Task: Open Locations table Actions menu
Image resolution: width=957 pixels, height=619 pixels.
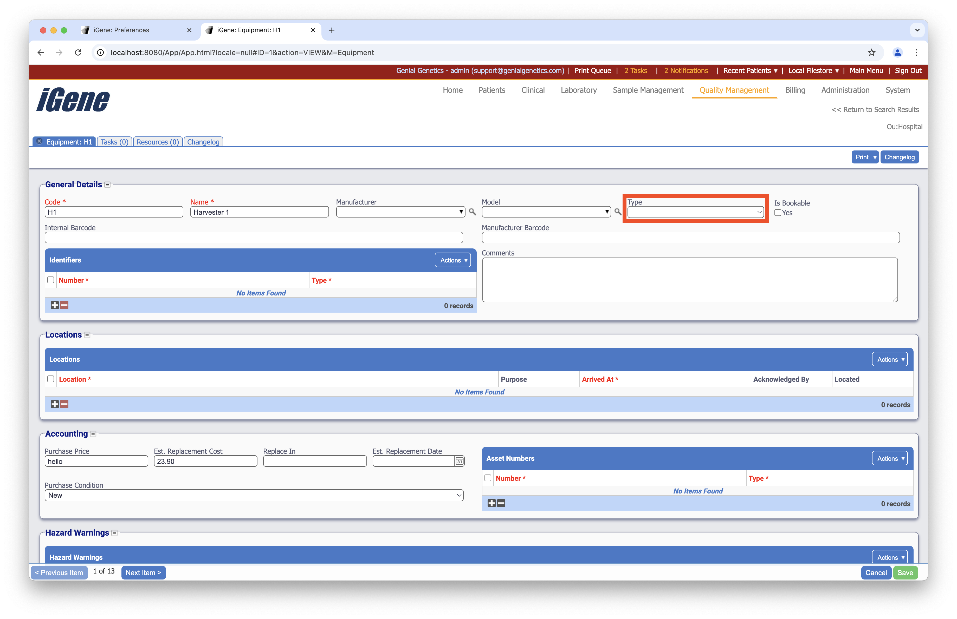Action: (x=889, y=359)
